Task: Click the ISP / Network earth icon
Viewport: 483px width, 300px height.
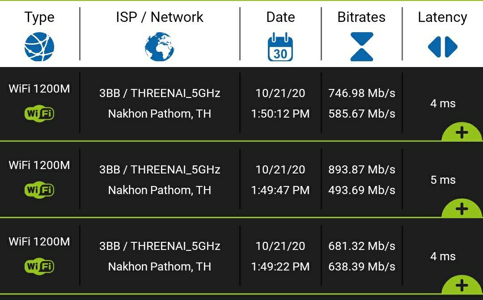Action: tap(159, 47)
